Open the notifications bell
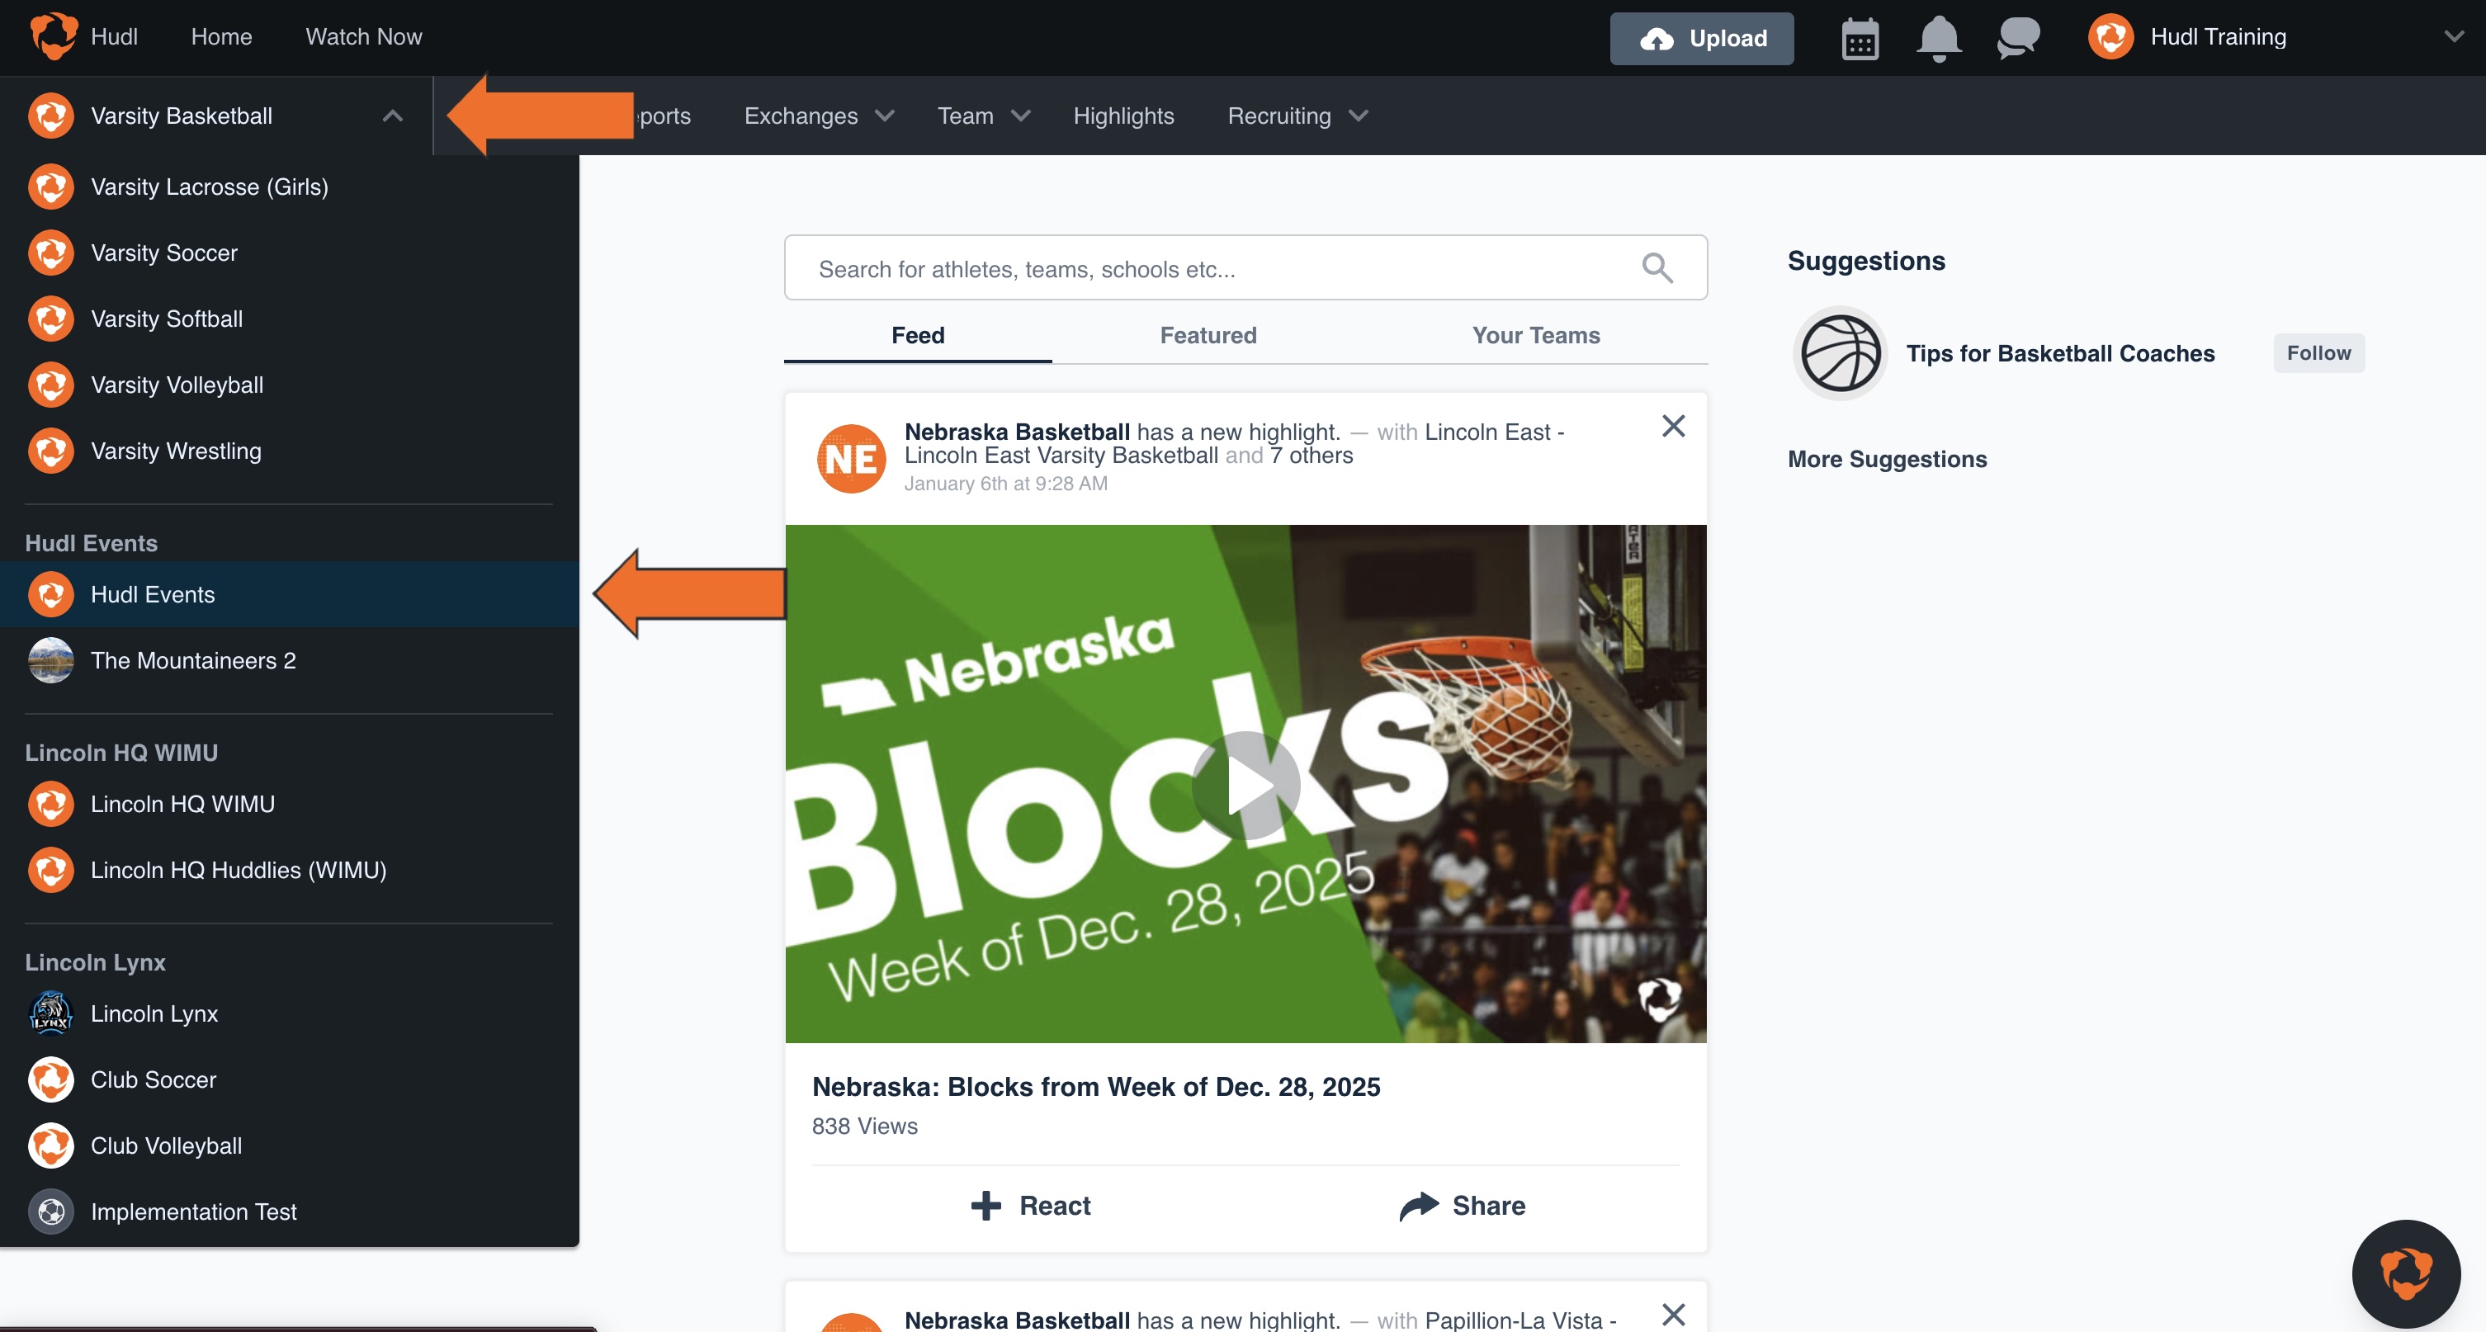The width and height of the screenshot is (2486, 1332). (x=1938, y=39)
